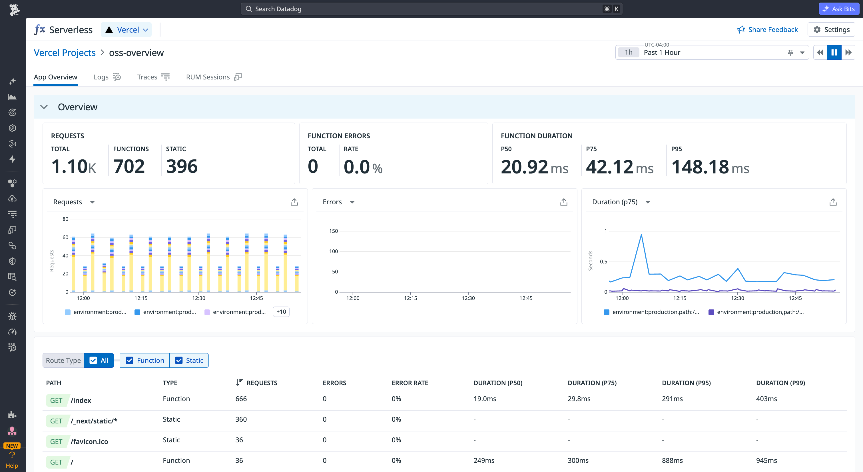Screen dimensions: 863x472
Task: Focus the Search Datadog field
Action: click(431, 9)
